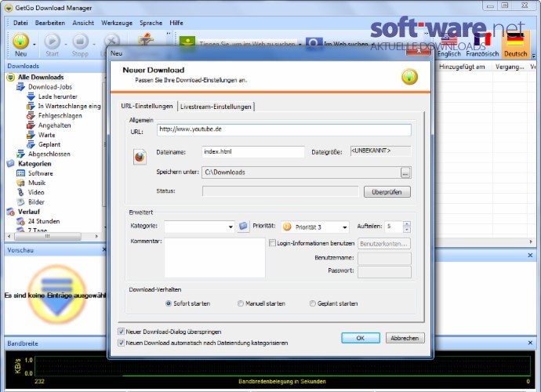Toggle Neuer Download-Dialog überspringen checkbox
The height and width of the screenshot is (392, 541).
coord(121,332)
